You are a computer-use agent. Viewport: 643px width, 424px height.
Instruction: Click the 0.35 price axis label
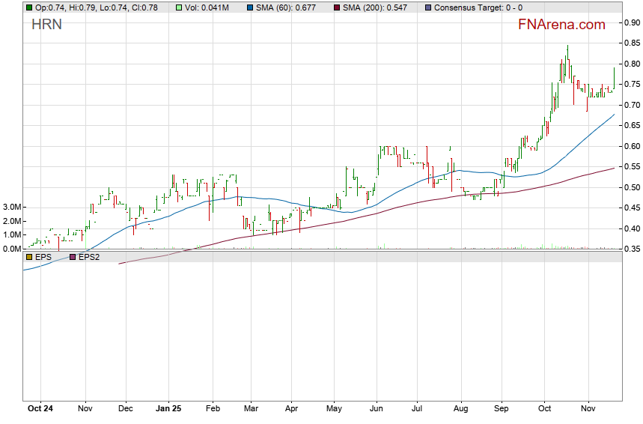coord(631,249)
